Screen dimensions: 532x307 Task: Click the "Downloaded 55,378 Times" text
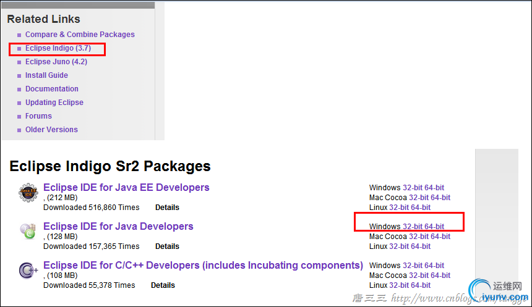[x=89, y=285]
